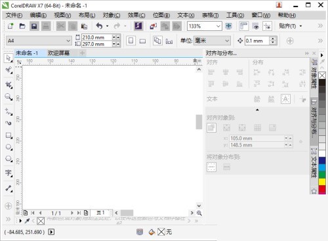Pick the green palette swatch
Image resolution: width=328 pixels, height=241 pixels.
tap(322, 175)
